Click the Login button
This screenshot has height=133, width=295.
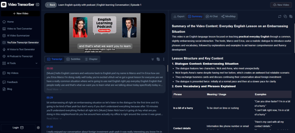coord(18,128)
